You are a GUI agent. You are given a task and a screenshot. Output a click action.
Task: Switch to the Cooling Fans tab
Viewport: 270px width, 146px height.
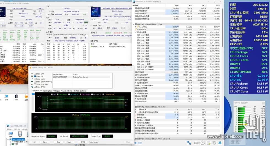pyautogui.click(x=48, y=91)
